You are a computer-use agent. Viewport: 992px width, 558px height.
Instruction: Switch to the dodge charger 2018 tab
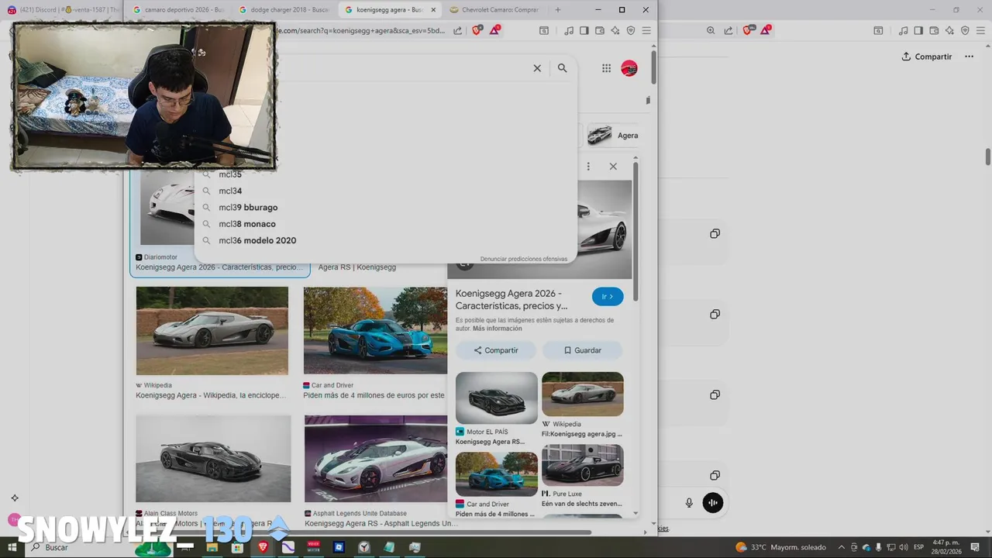(284, 10)
